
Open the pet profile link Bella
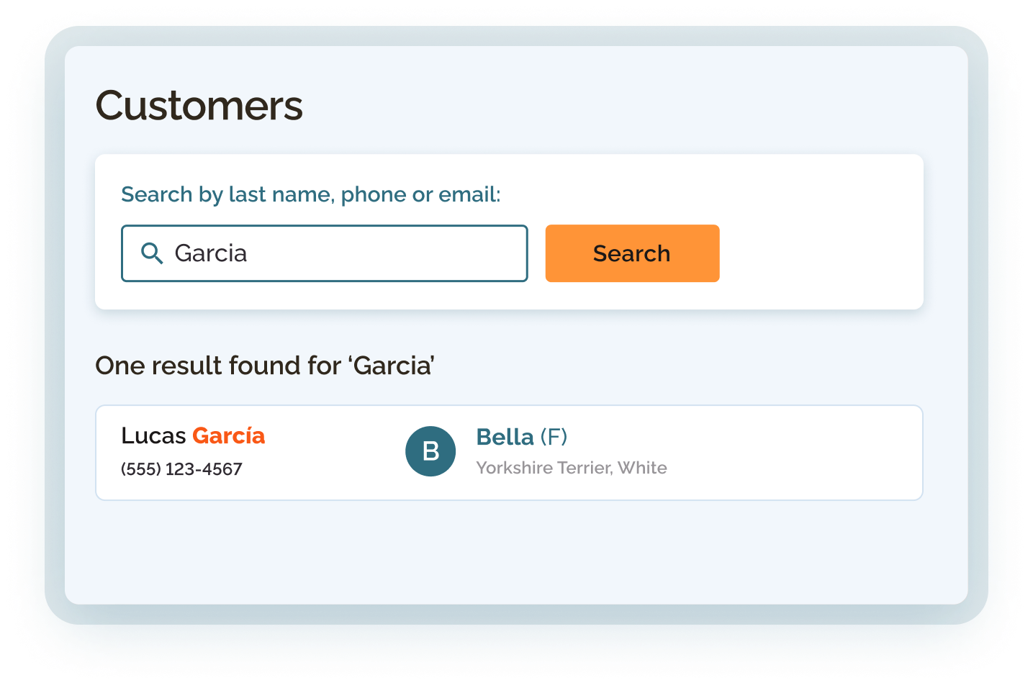point(505,437)
